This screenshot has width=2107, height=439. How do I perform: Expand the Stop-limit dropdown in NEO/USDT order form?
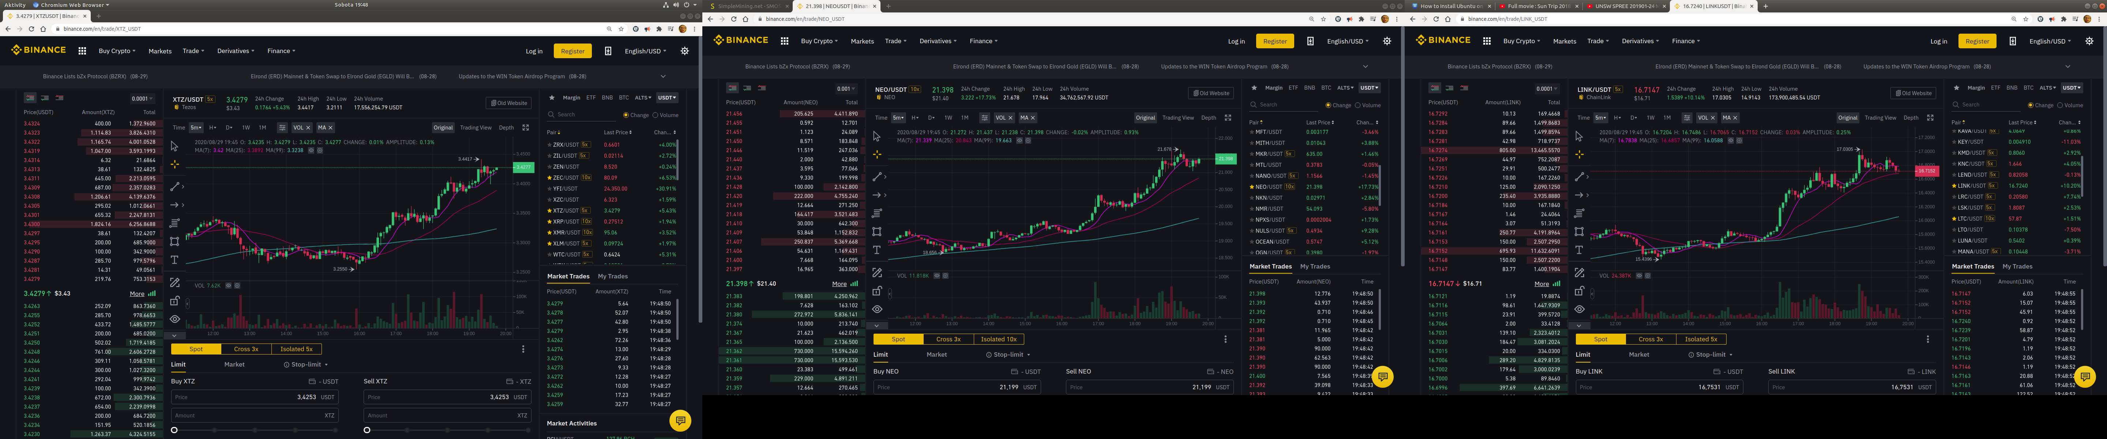[x=1008, y=355]
